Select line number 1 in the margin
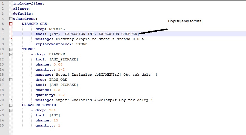Image resolution: width=246 pixels, height=135 pixels. (x=3, y=3)
